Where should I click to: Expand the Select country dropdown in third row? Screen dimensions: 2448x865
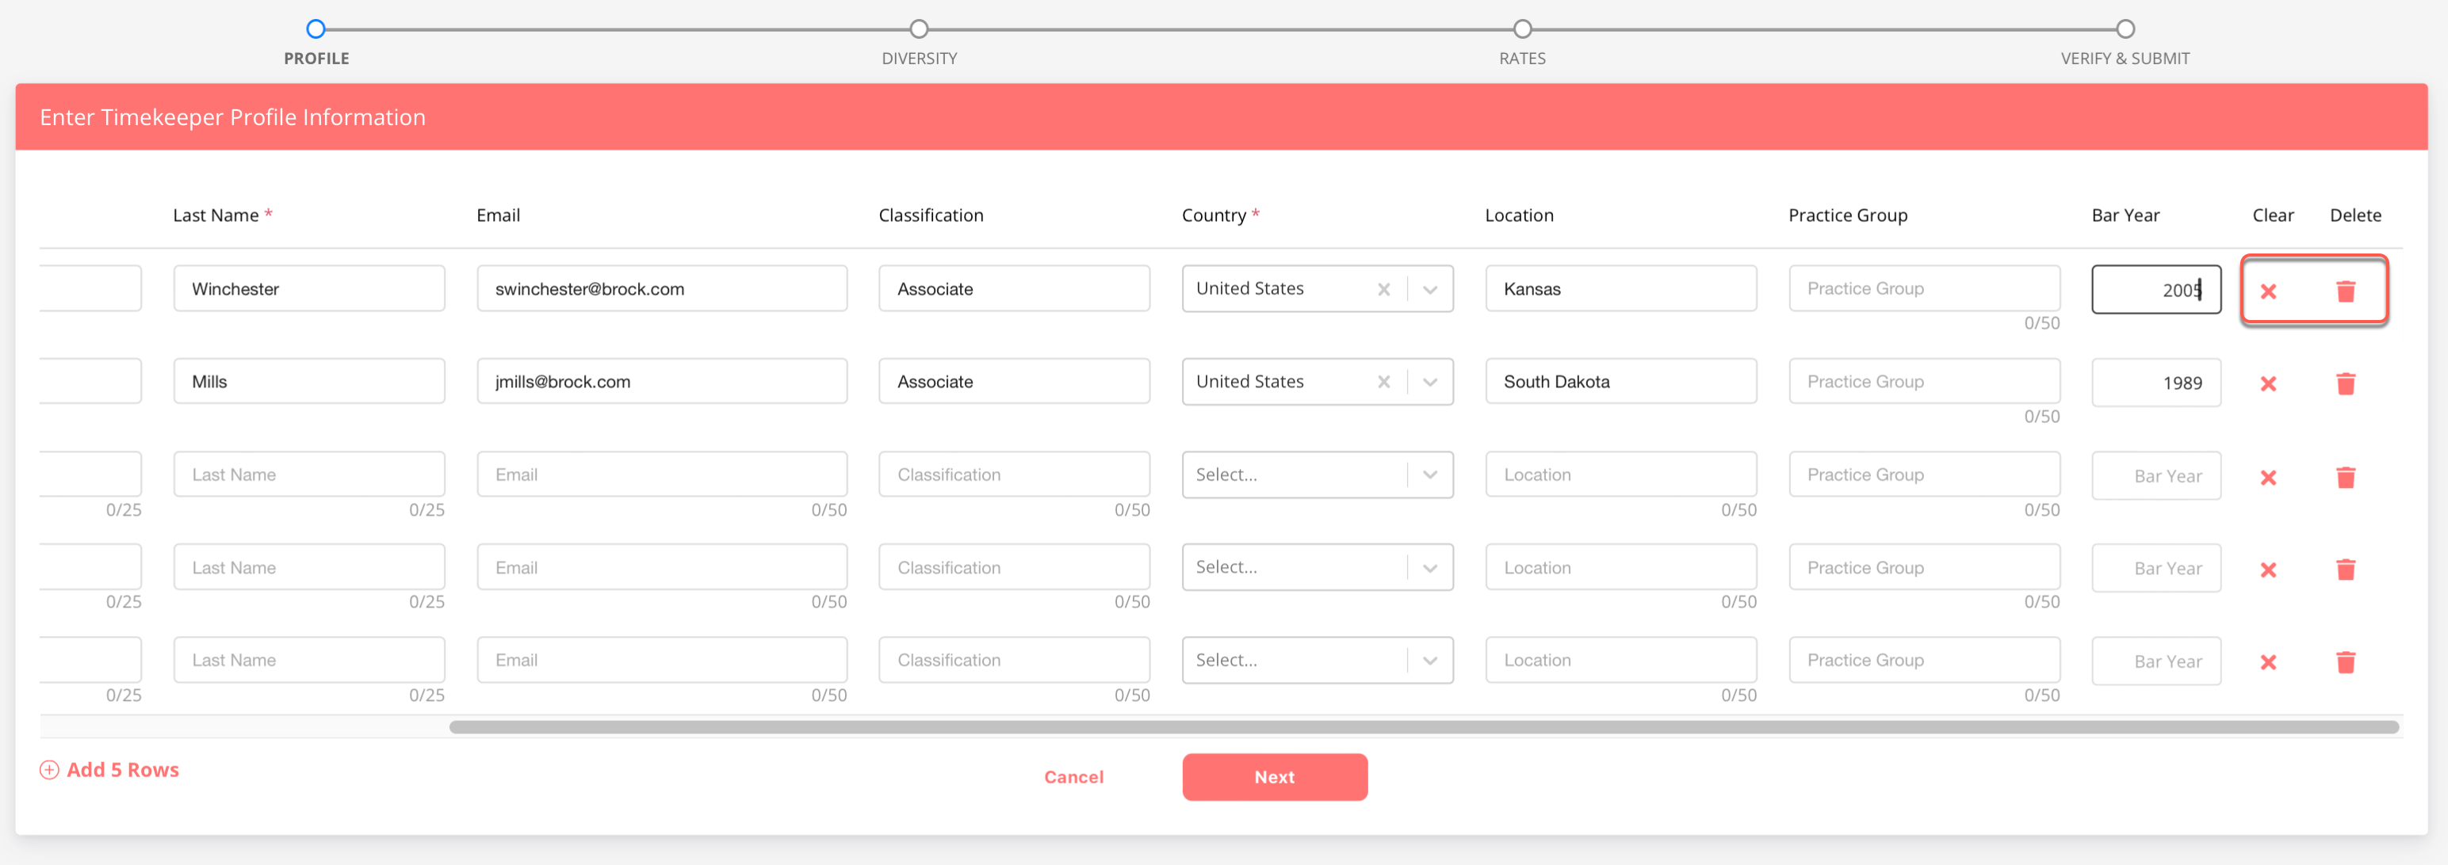tap(1429, 474)
